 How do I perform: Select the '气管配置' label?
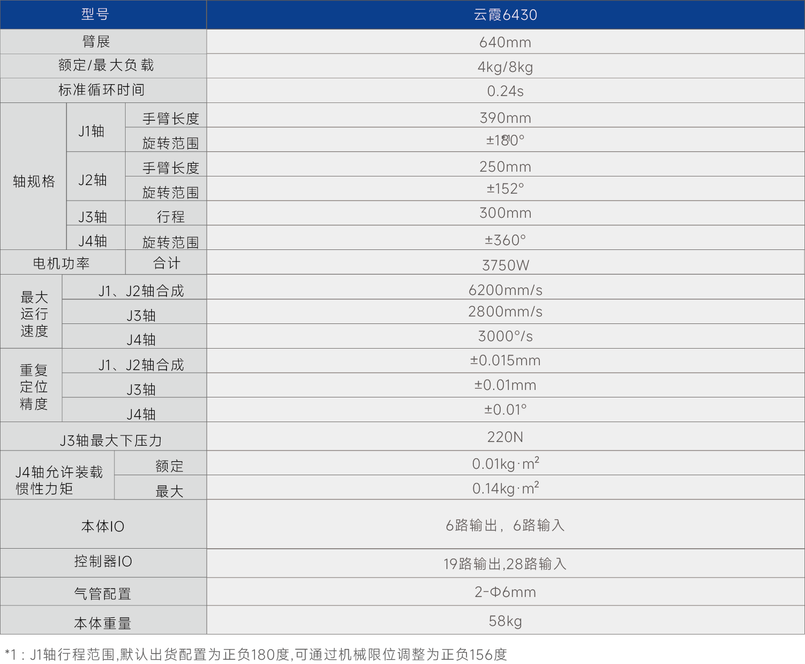(103, 594)
